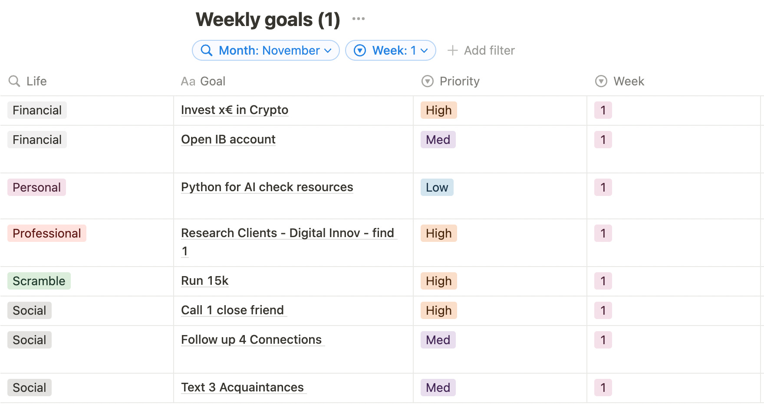The height and width of the screenshot is (404, 764).
Task: Expand the Week: 1 filter chevron
Action: [x=425, y=51]
